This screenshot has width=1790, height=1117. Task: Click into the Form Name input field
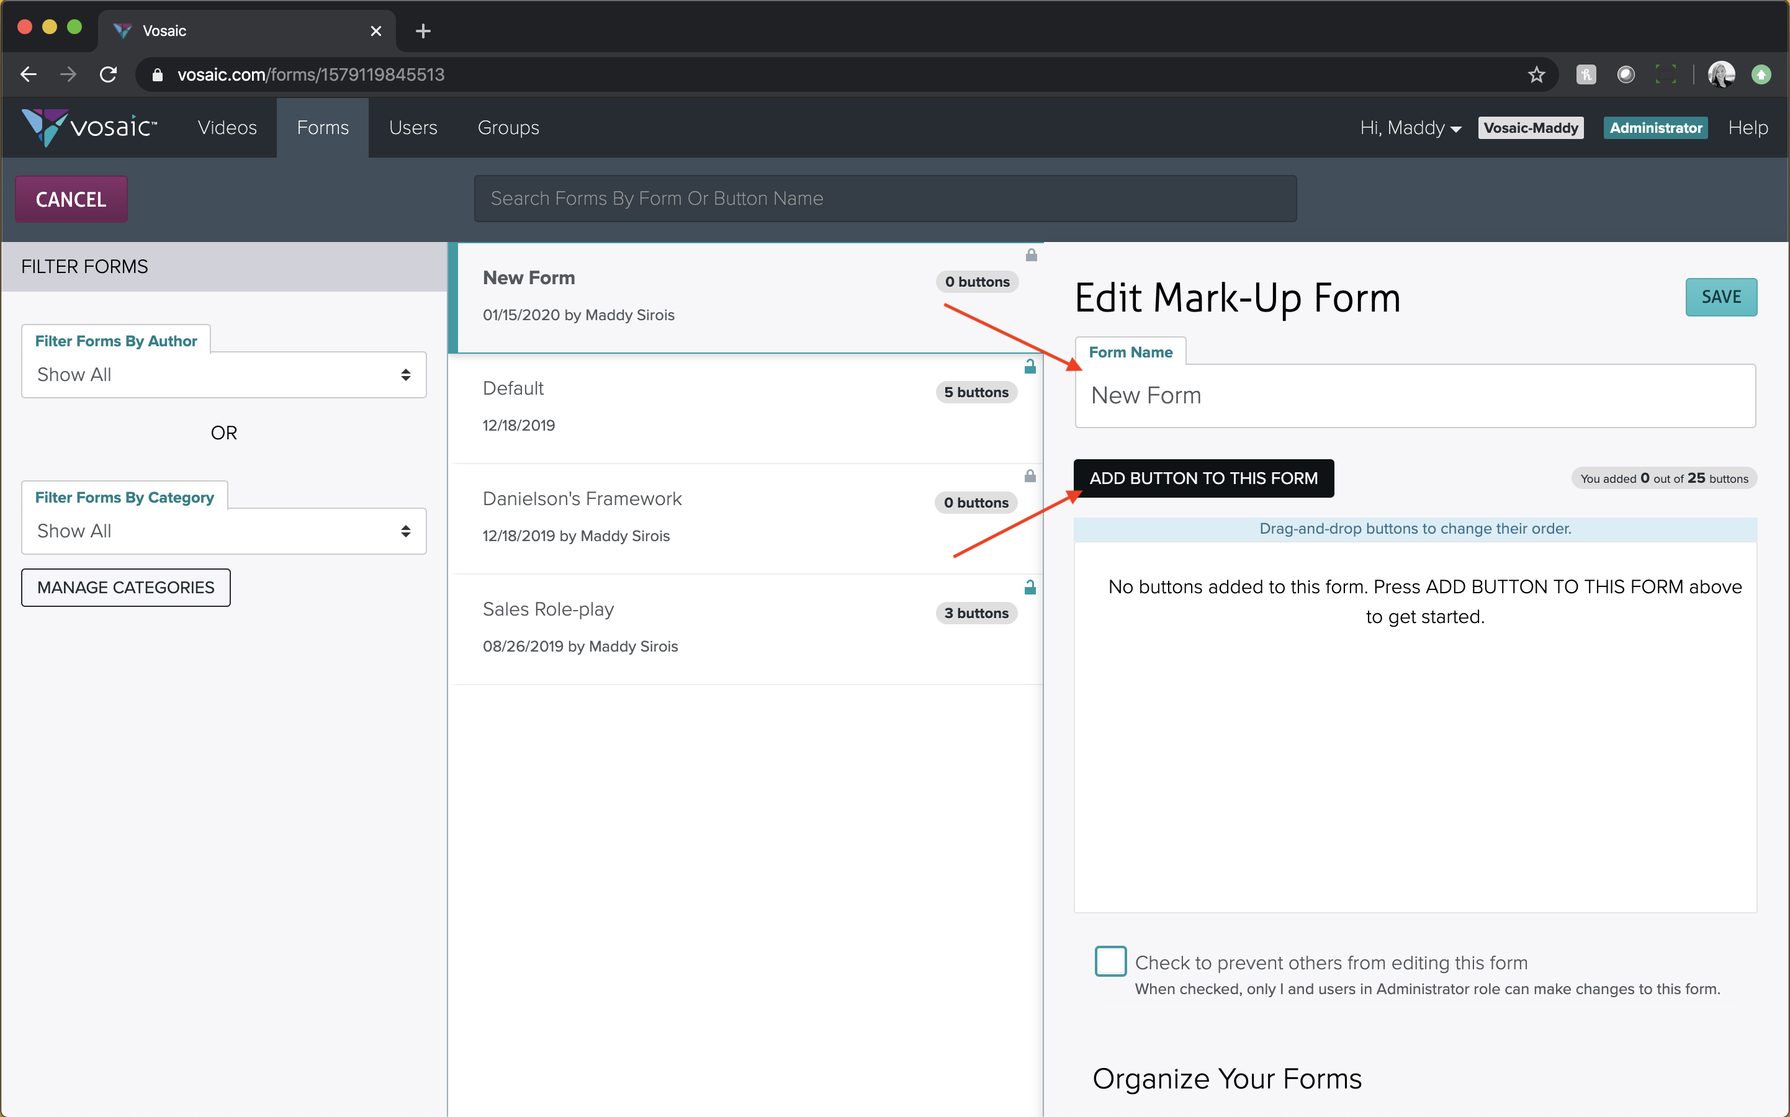tap(1414, 395)
